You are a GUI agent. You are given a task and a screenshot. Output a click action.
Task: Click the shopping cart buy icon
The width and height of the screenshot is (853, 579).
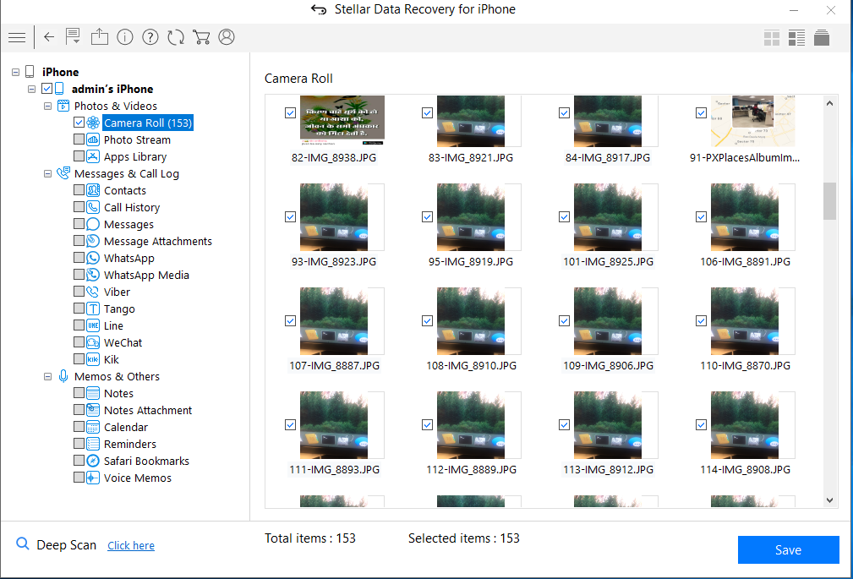point(201,37)
